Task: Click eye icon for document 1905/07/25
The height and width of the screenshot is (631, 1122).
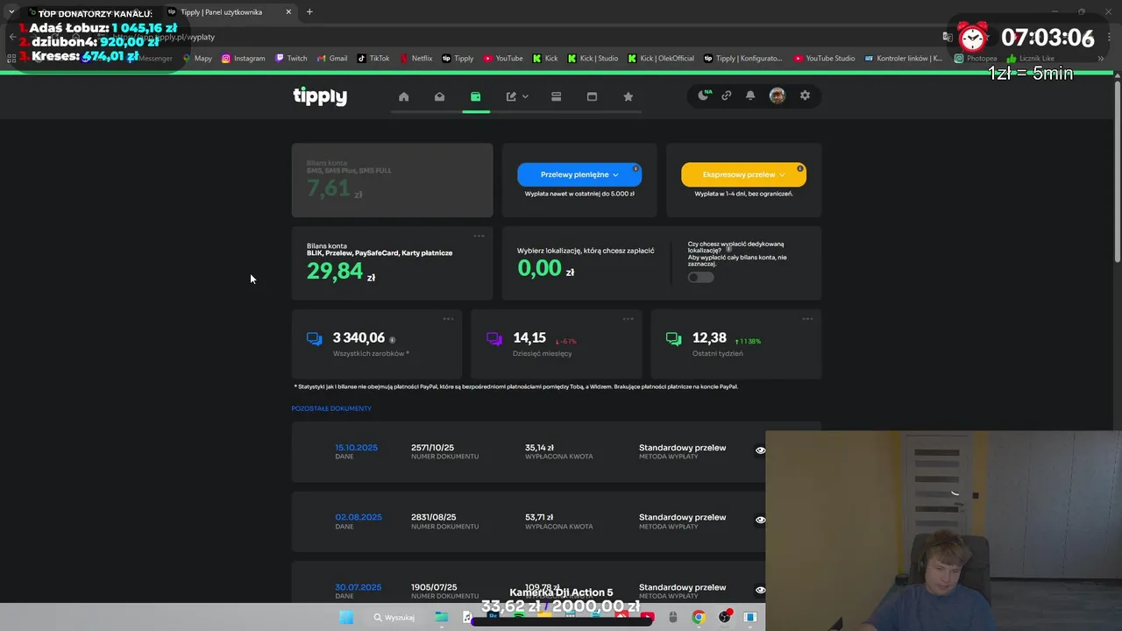Action: coord(760,590)
